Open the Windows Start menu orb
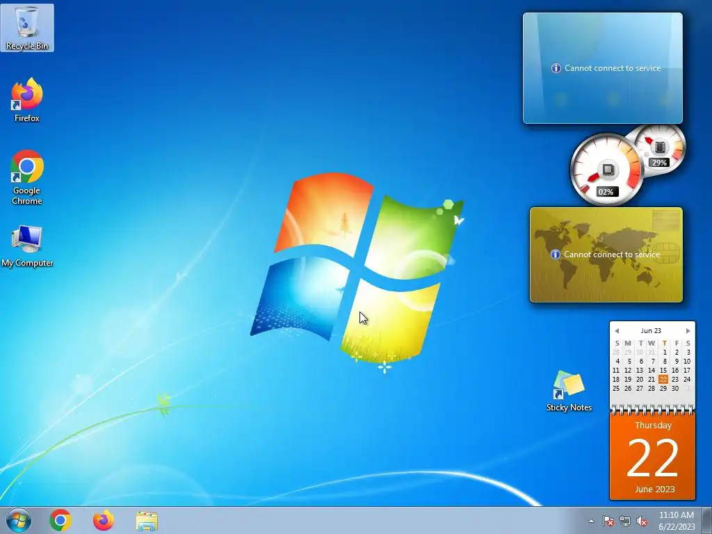The image size is (712, 534). coord(19,520)
